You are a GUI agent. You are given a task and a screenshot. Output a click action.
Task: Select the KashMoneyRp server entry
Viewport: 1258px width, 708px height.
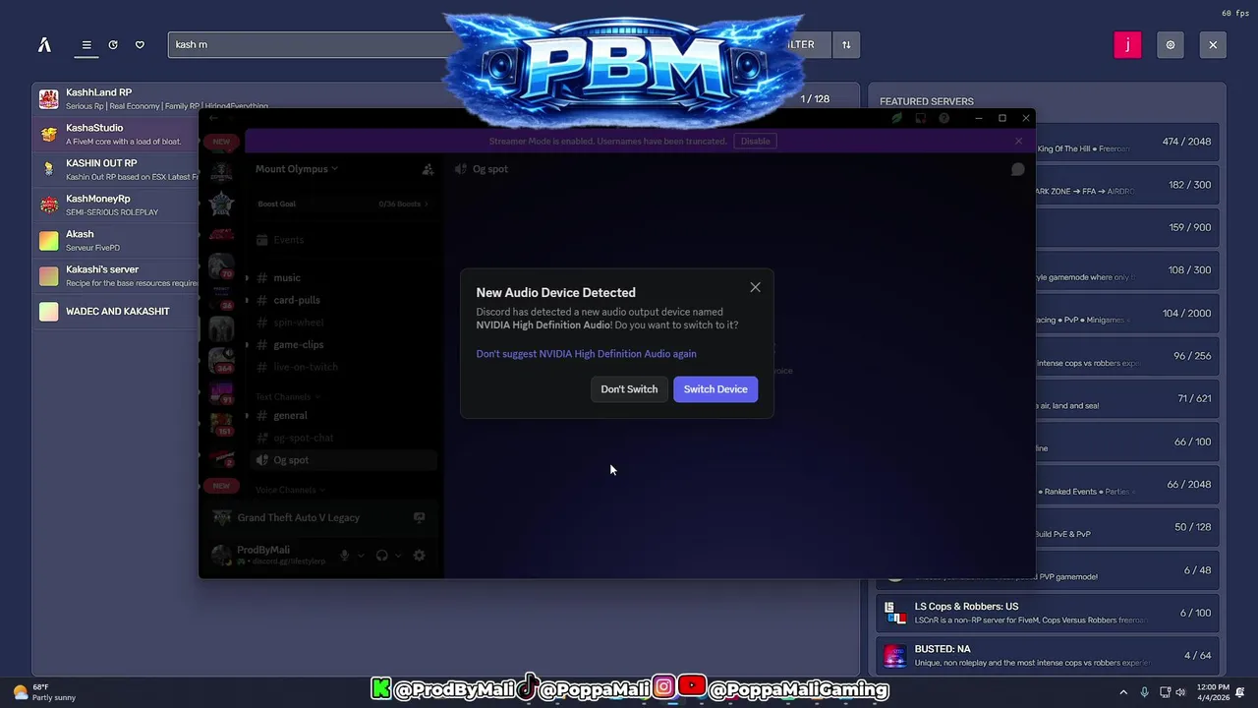coord(118,205)
